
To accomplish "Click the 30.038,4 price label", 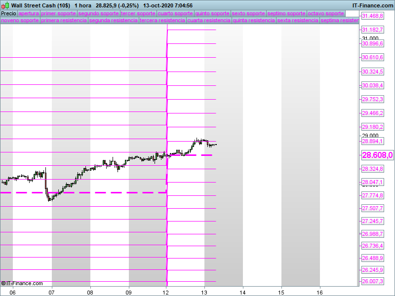I will tap(373, 85).
